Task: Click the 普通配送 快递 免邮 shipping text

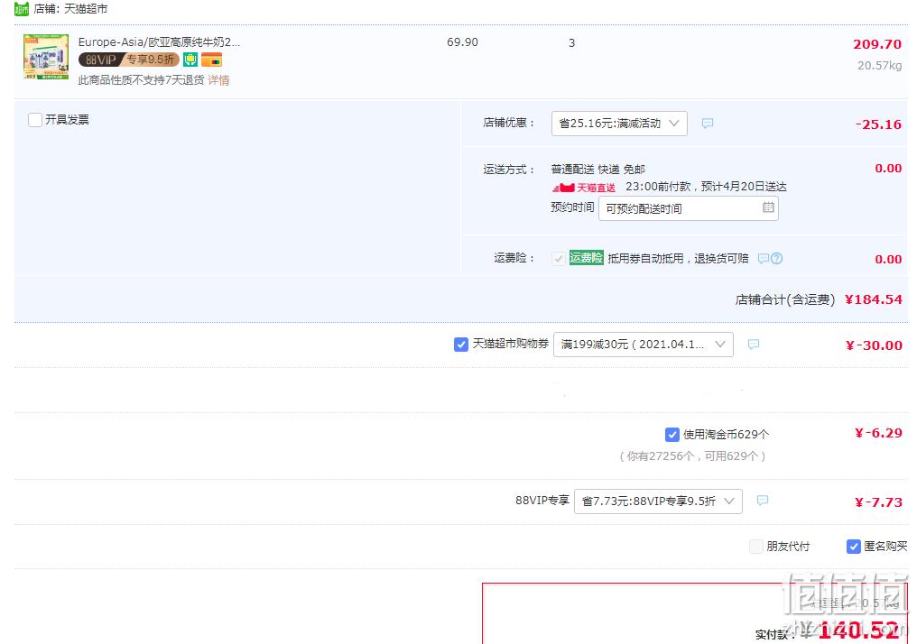Action: pyautogui.click(x=597, y=170)
